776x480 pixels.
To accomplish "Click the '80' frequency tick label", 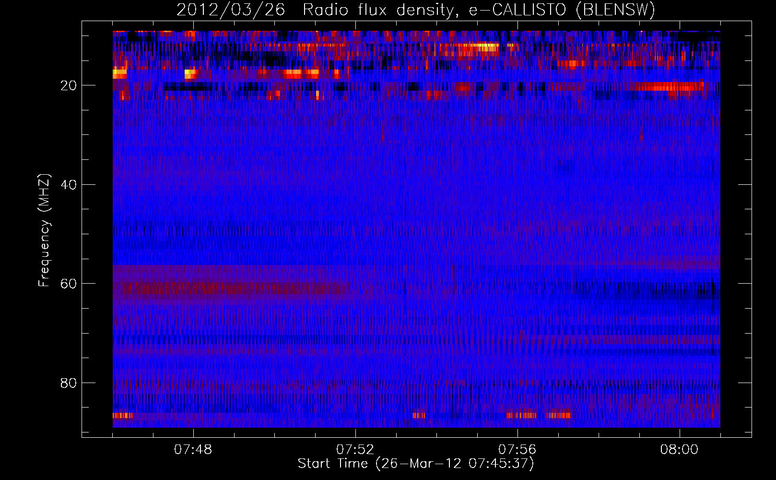I will (x=69, y=383).
